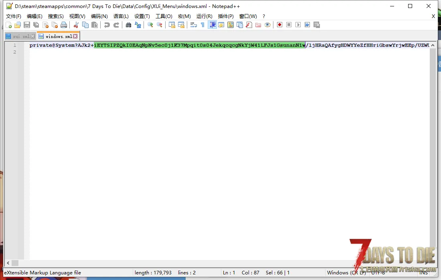Open the Document List panel icon
Screen dimensions: 441x280
click(x=240, y=25)
